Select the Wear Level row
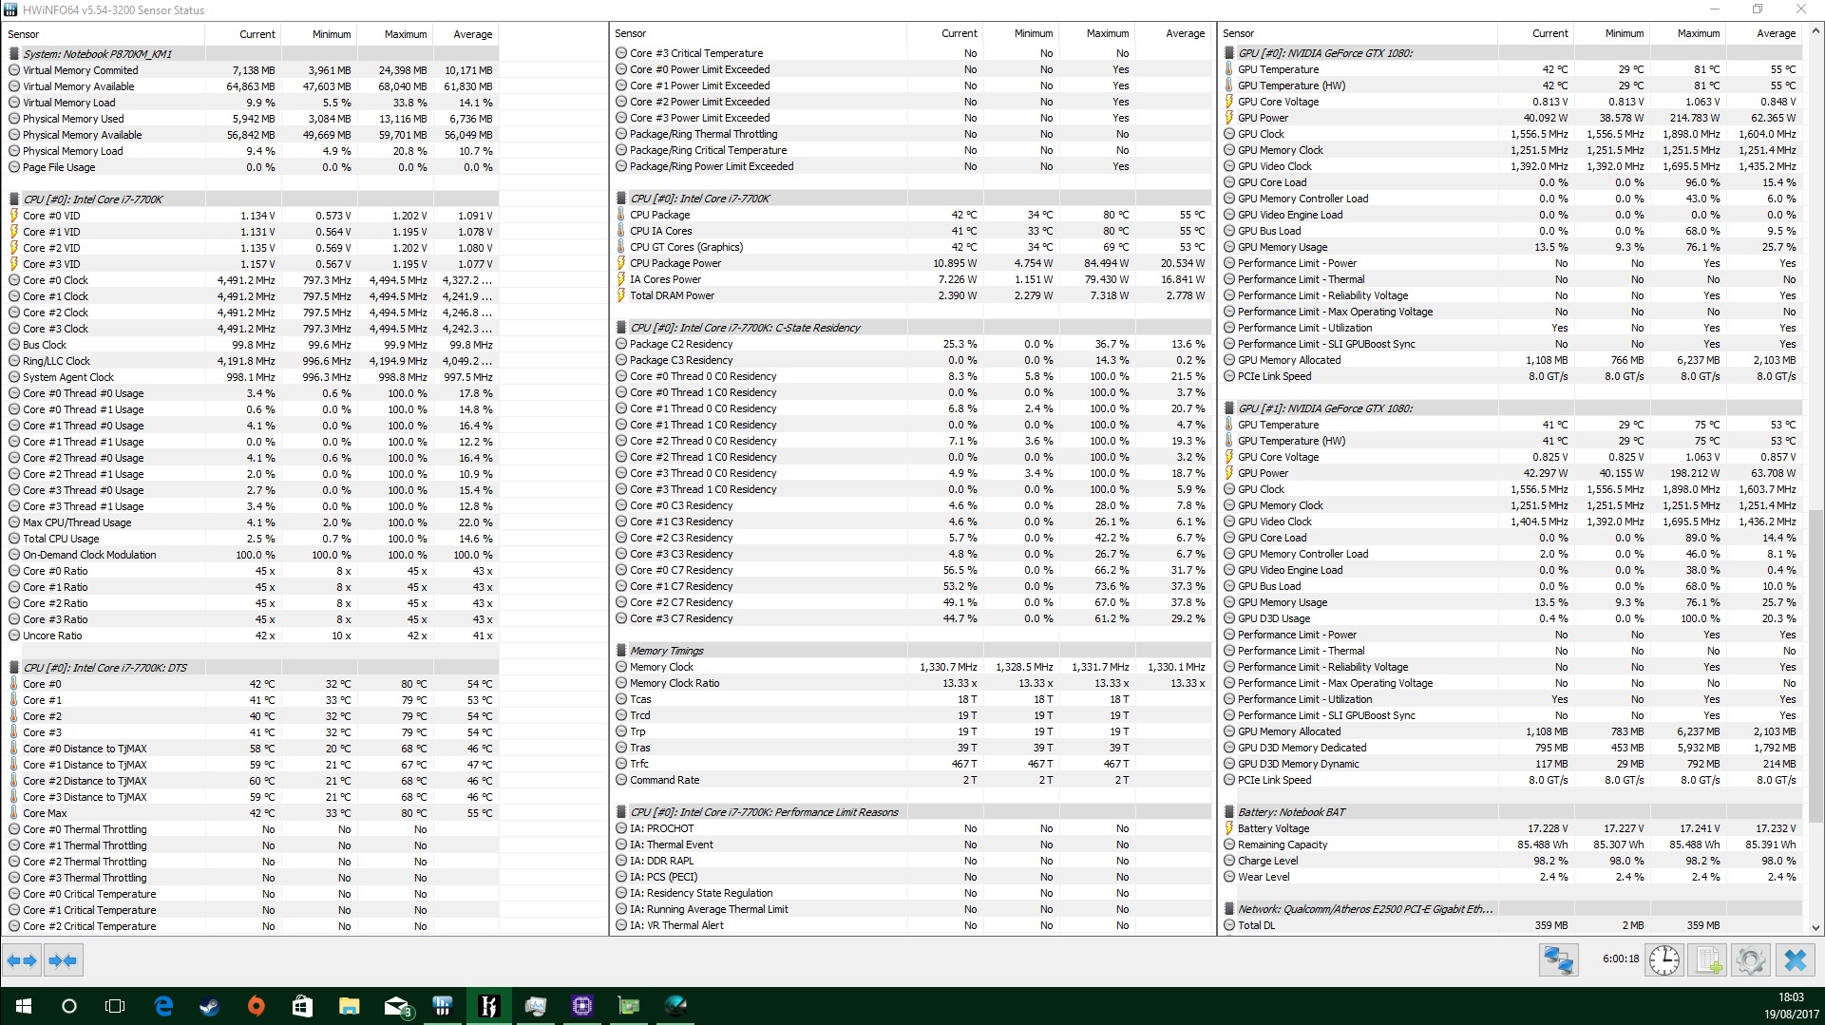Viewport: 1825px width, 1025px height. click(1511, 877)
